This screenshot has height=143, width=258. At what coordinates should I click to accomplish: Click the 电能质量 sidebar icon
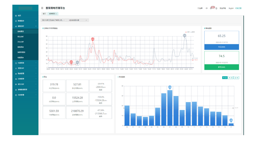[x=16, y=63]
